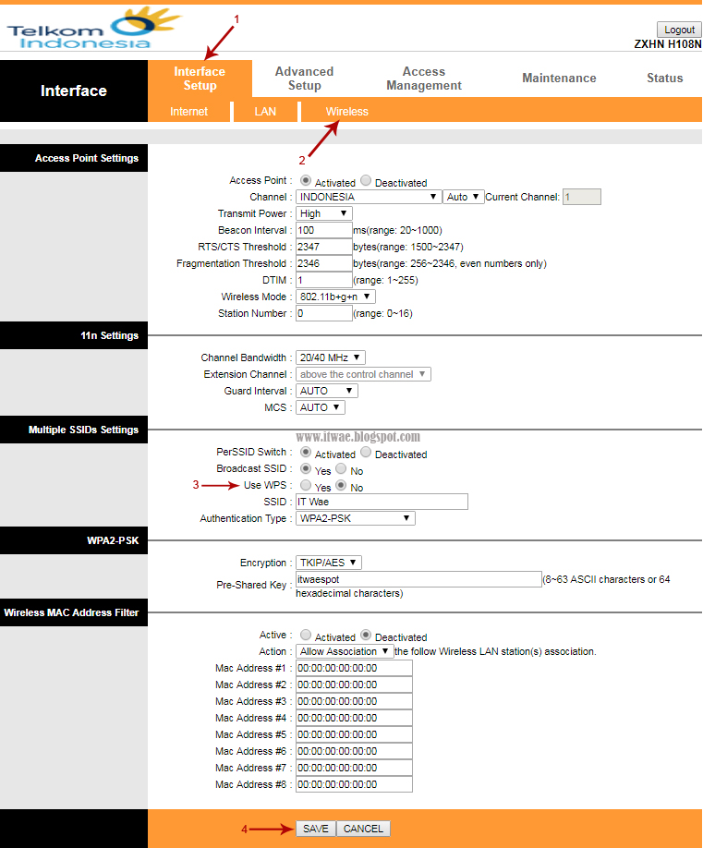Open the Allow Association action dropdown
The height and width of the screenshot is (848, 703).
tap(345, 651)
